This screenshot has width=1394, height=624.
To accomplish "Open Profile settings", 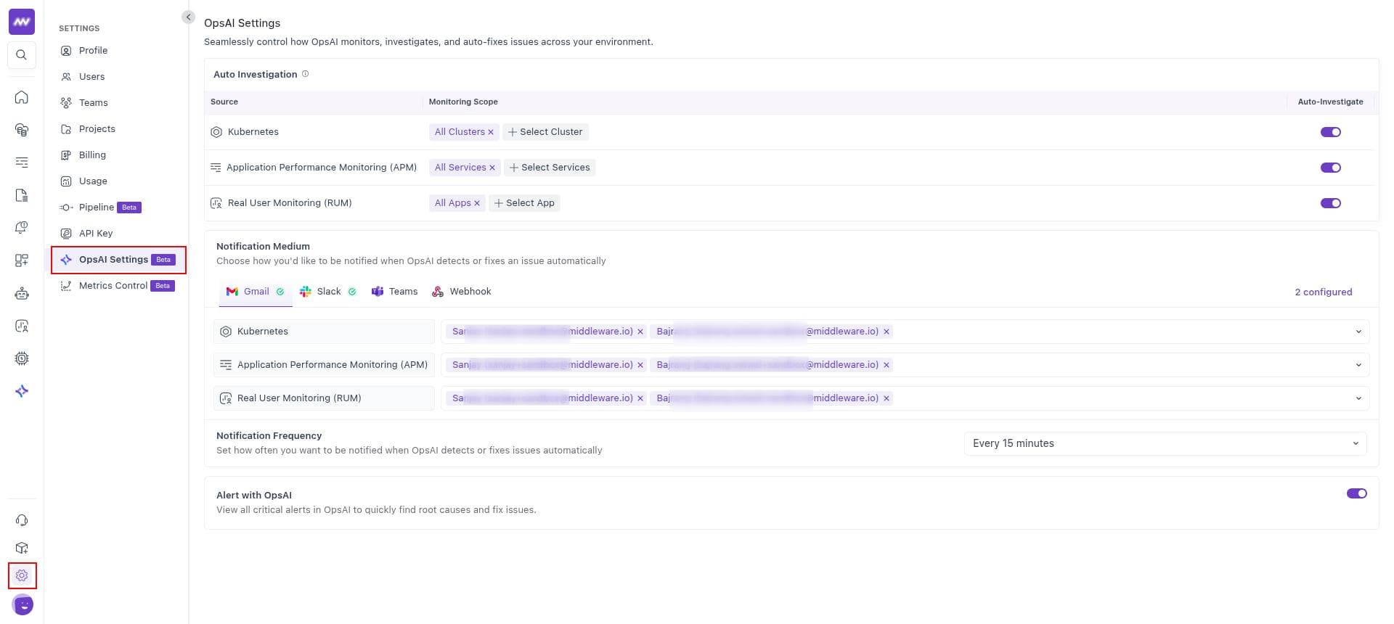I will point(93,51).
